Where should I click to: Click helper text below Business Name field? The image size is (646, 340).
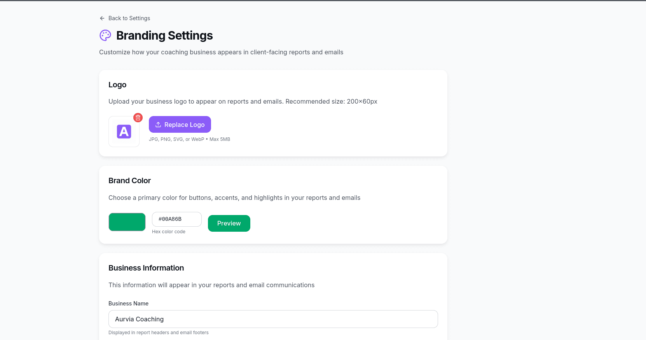pyautogui.click(x=159, y=333)
